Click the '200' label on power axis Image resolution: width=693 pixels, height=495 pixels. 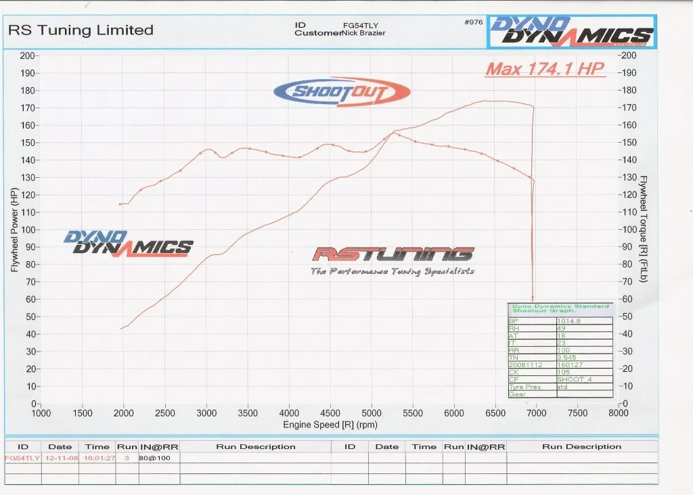[x=27, y=55]
